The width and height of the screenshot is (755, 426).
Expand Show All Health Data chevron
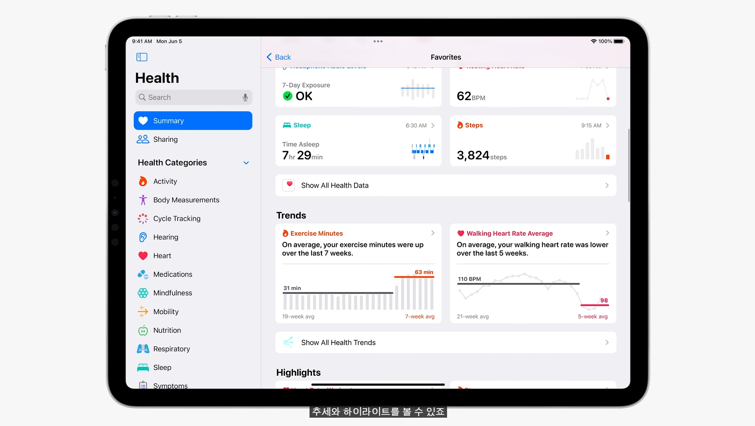tap(607, 185)
